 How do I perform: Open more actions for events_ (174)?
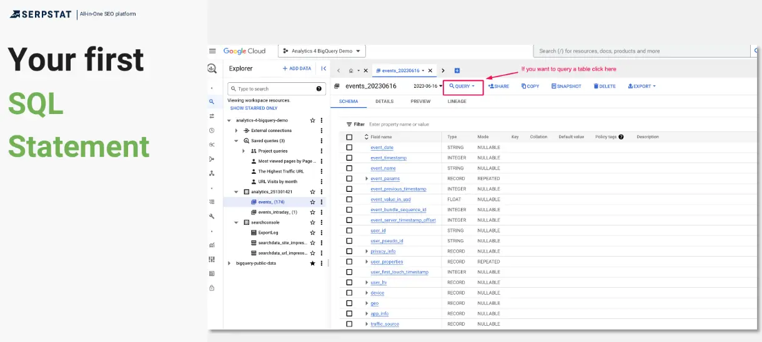pos(322,202)
